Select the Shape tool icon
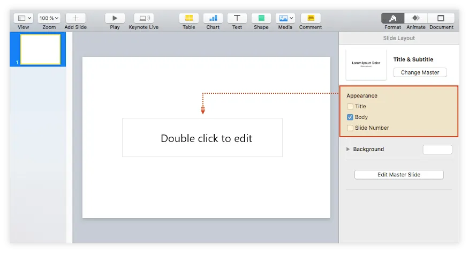The width and height of the screenshot is (469, 253). (x=261, y=18)
